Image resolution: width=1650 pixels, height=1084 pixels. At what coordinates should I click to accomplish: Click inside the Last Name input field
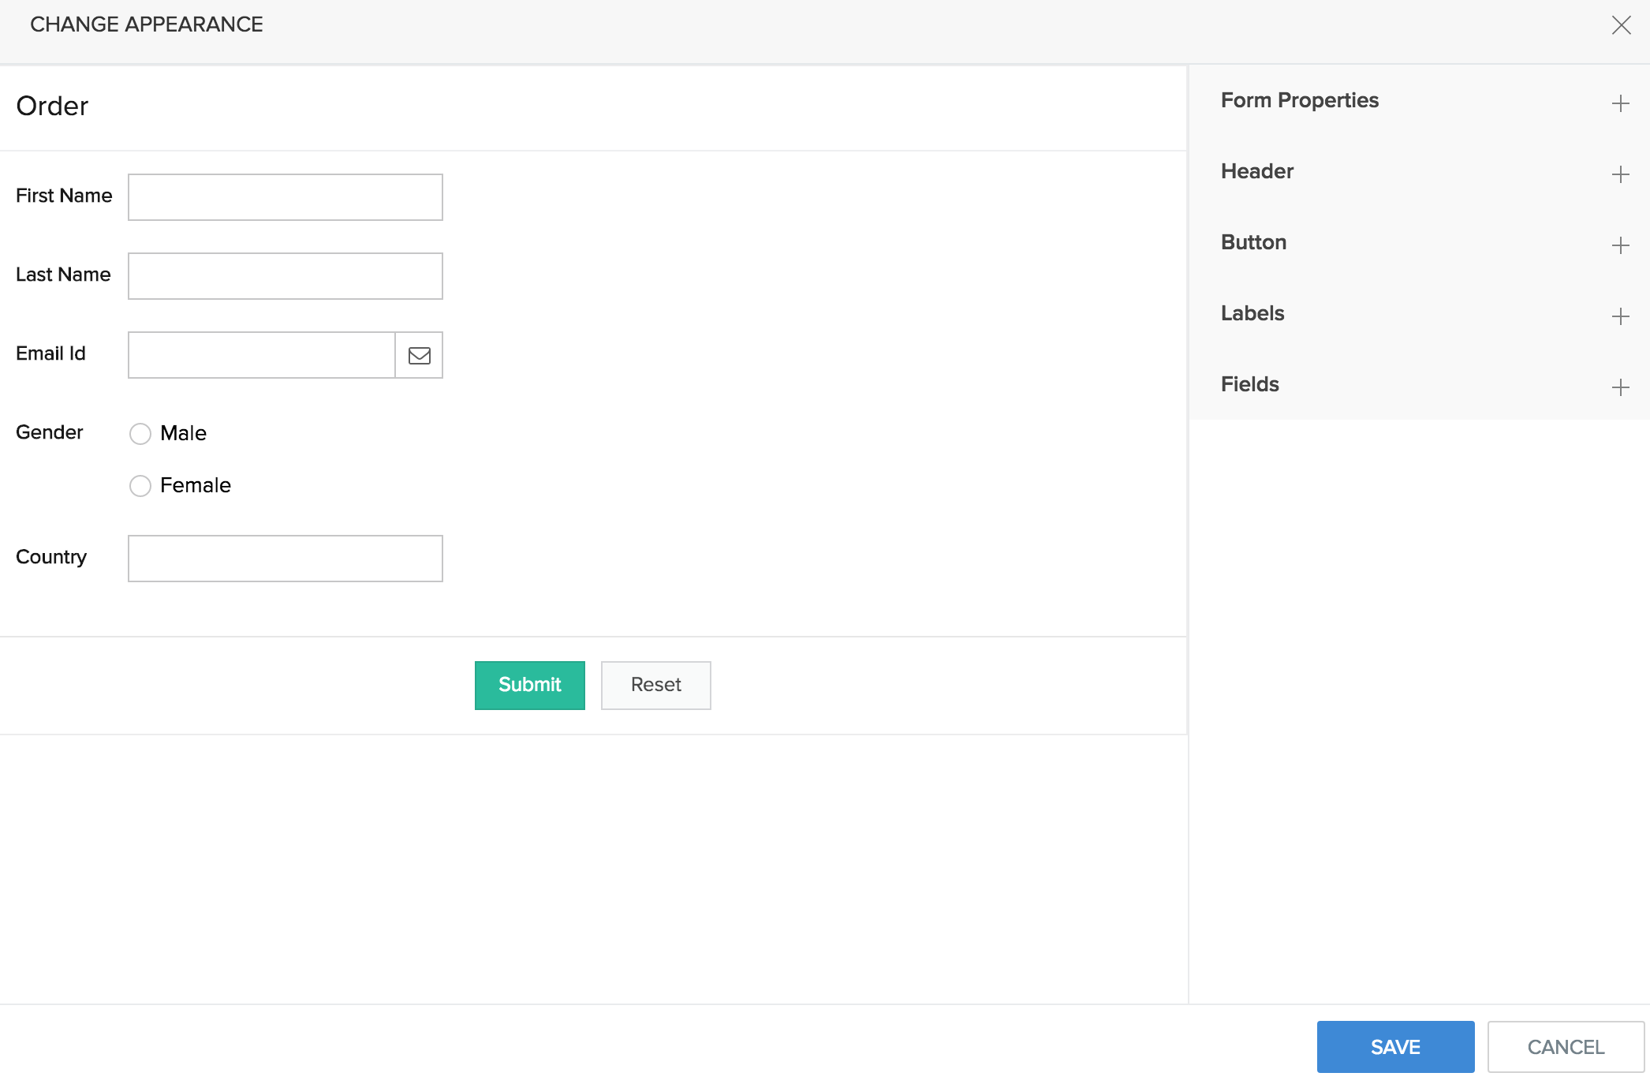[284, 275]
